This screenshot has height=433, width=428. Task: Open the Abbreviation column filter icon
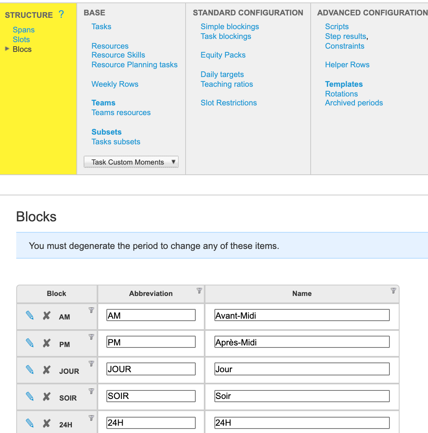[x=199, y=291]
